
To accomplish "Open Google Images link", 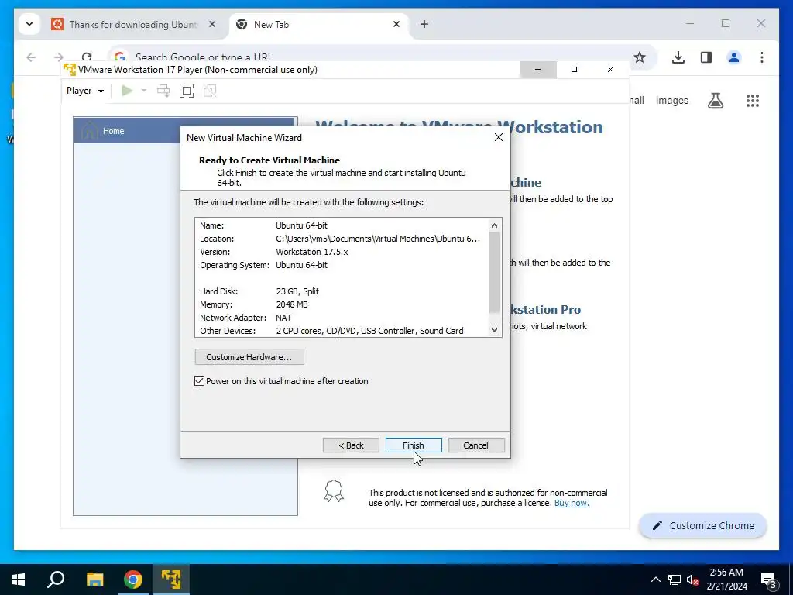I will pyautogui.click(x=671, y=100).
